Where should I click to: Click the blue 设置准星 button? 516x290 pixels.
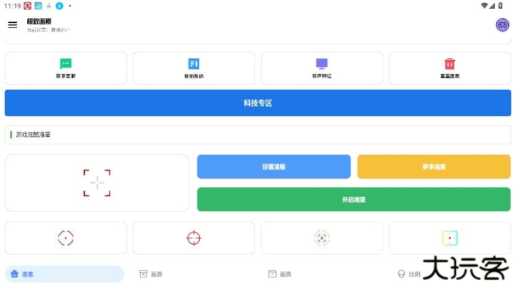[274, 166]
